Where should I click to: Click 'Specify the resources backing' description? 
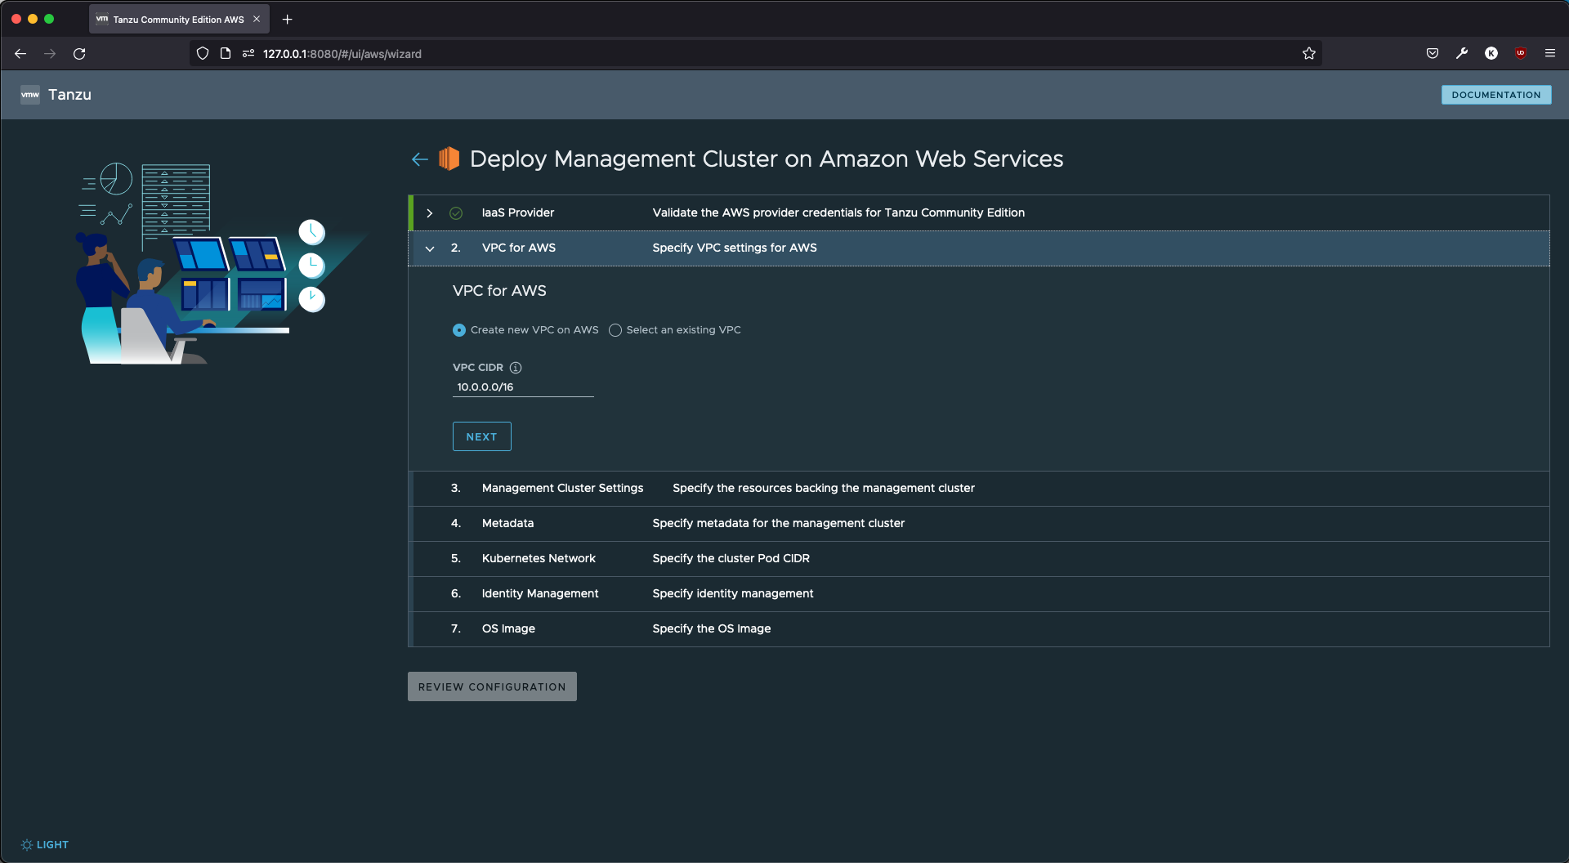point(824,489)
